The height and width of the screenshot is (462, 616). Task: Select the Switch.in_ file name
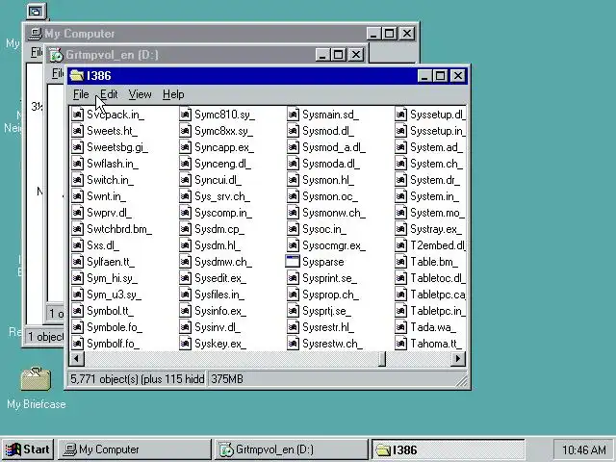(x=110, y=180)
